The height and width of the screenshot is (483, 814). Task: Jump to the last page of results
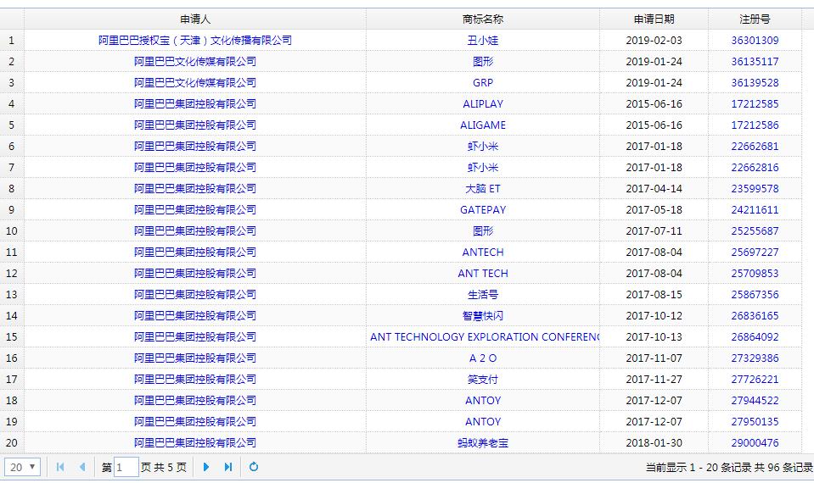pos(228,467)
